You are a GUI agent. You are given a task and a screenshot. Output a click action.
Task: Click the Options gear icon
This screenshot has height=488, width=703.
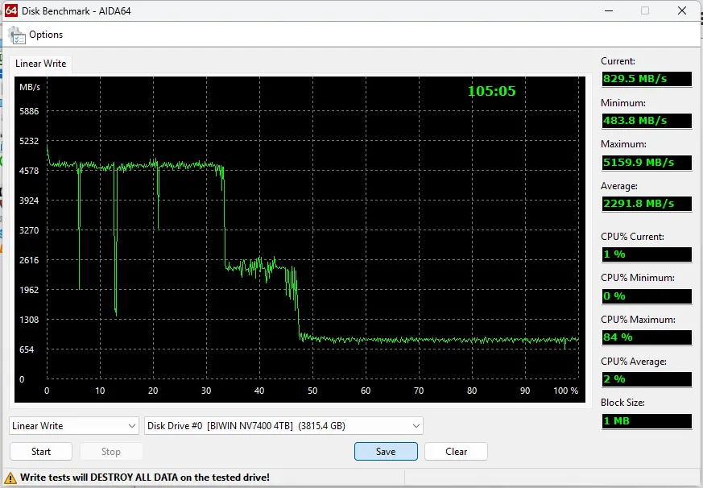click(17, 35)
